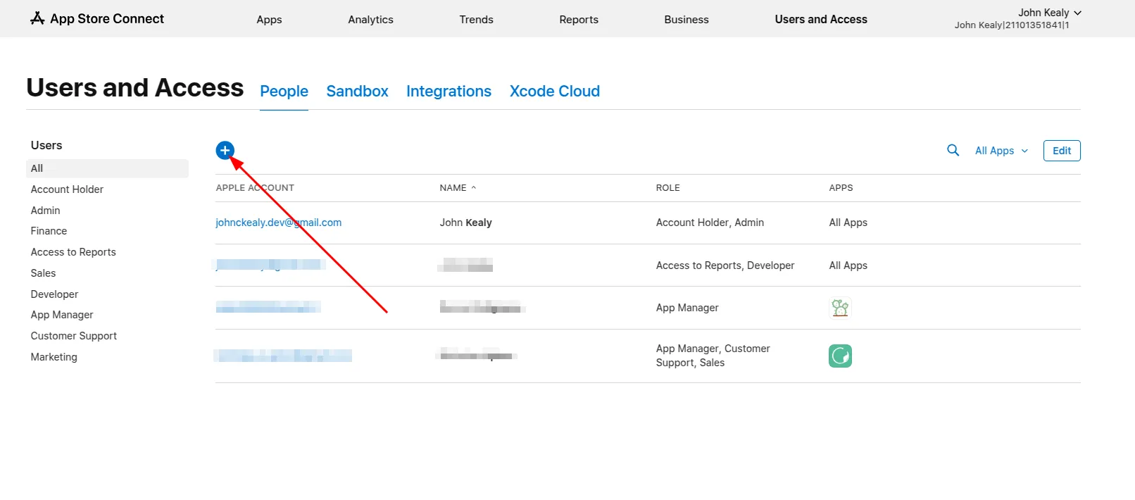
Task: Switch to the Xcode Cloud tab
Action: click(555, 92)
